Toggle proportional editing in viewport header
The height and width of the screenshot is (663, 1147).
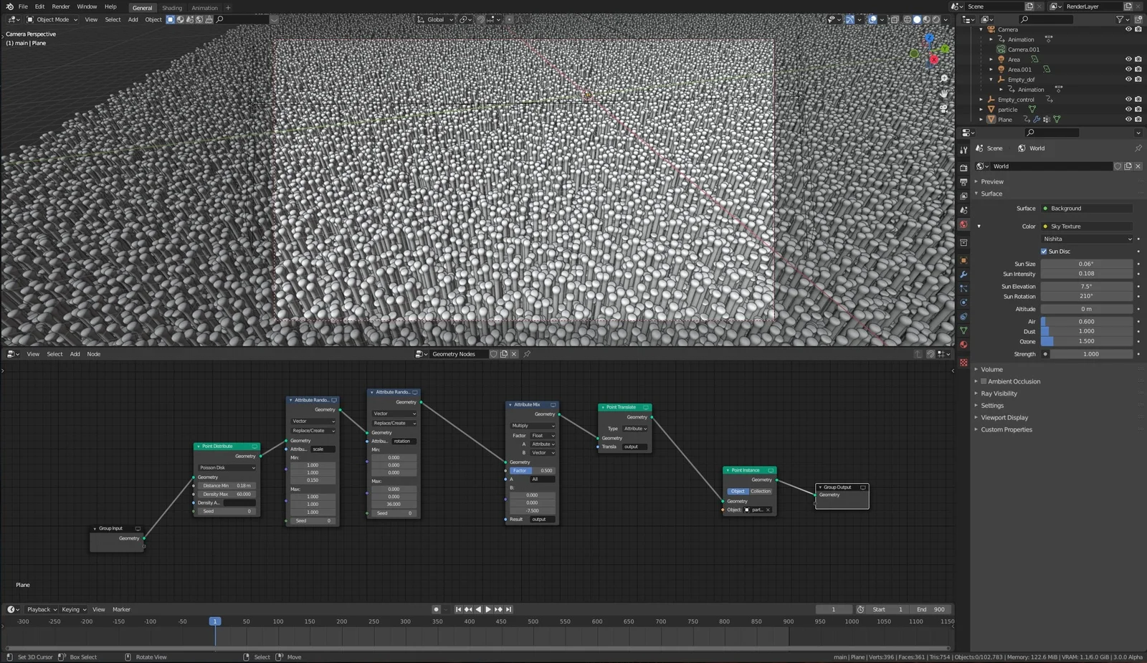(510, 19)
